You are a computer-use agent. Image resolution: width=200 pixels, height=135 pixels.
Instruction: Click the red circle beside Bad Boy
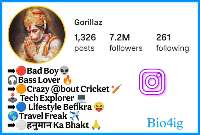click(21, 71)
